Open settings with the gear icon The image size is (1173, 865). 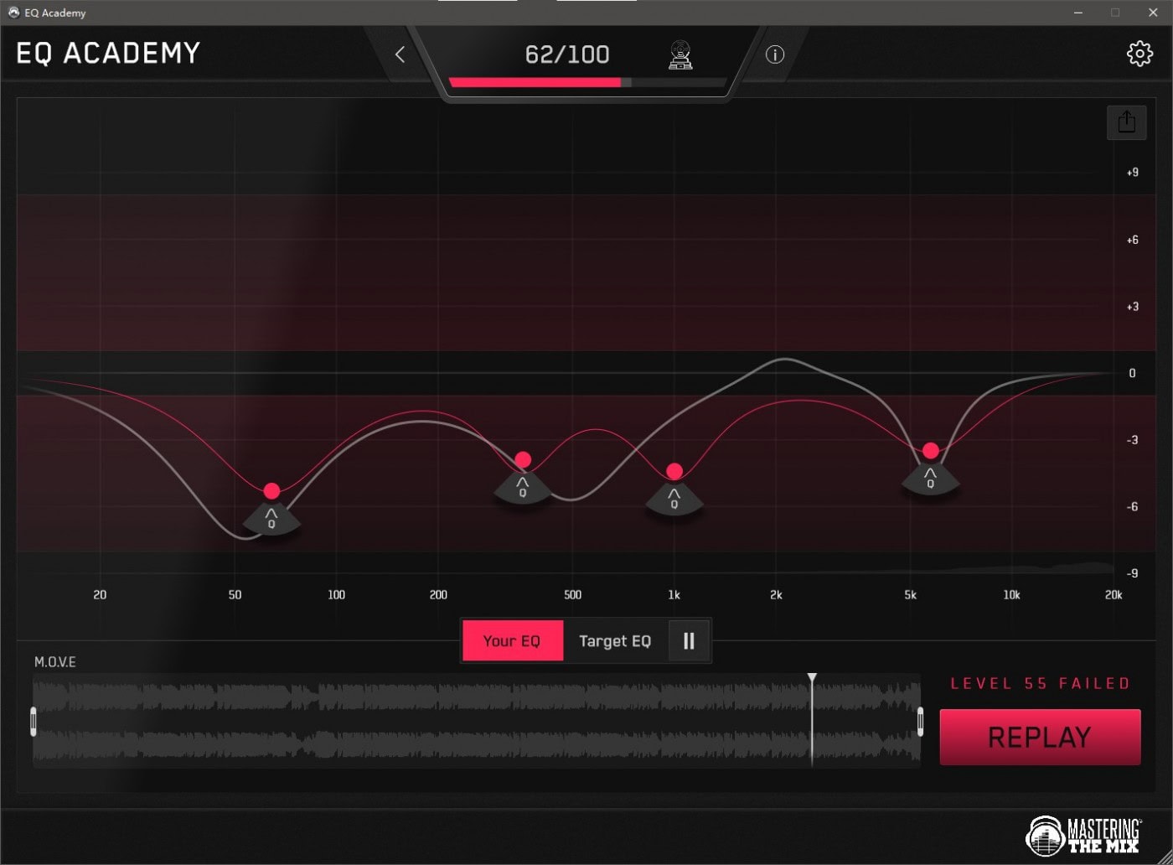pyautogui.click(x=1139, y=54)
